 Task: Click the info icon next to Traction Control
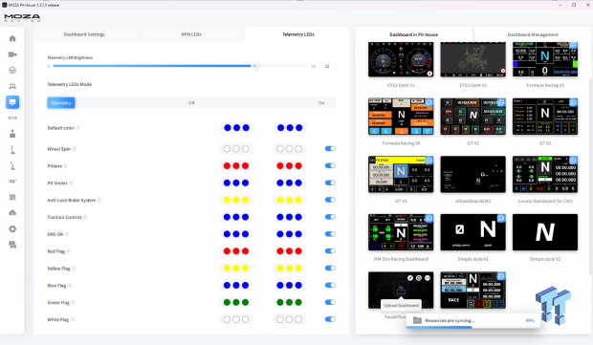click(x=85, y=217)
